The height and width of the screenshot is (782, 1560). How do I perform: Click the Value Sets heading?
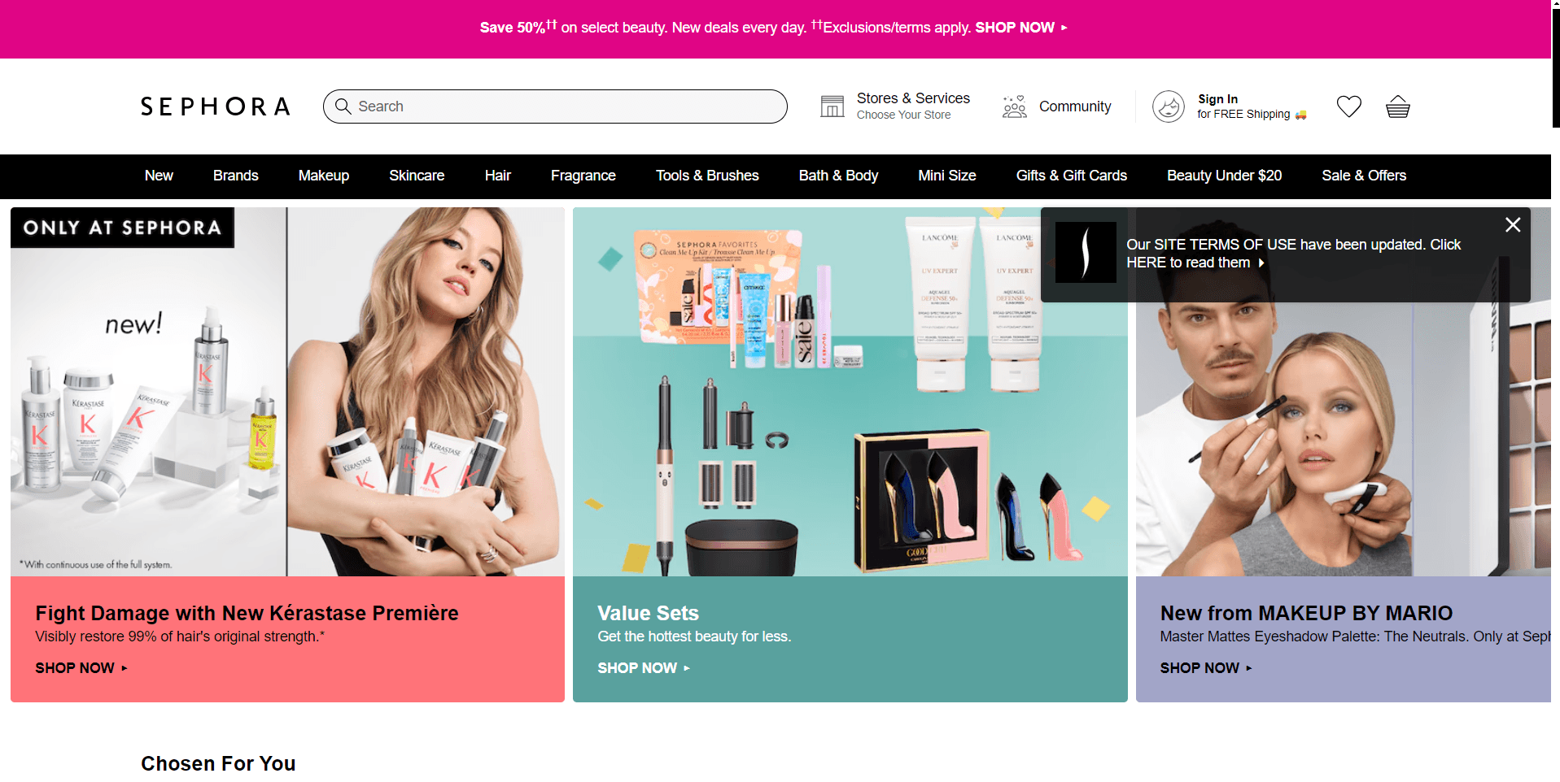pos(648,613)
